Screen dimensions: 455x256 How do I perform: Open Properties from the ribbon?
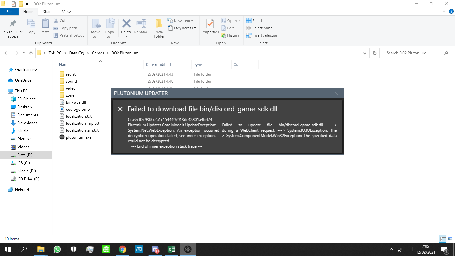210,28
